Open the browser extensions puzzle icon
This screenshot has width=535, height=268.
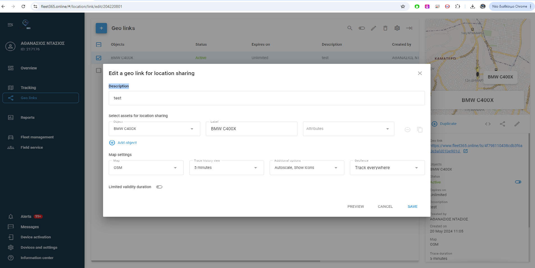[x=458, y=6]
